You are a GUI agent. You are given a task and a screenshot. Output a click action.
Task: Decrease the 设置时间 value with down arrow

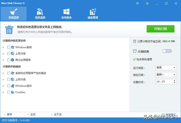coord(174,82)
